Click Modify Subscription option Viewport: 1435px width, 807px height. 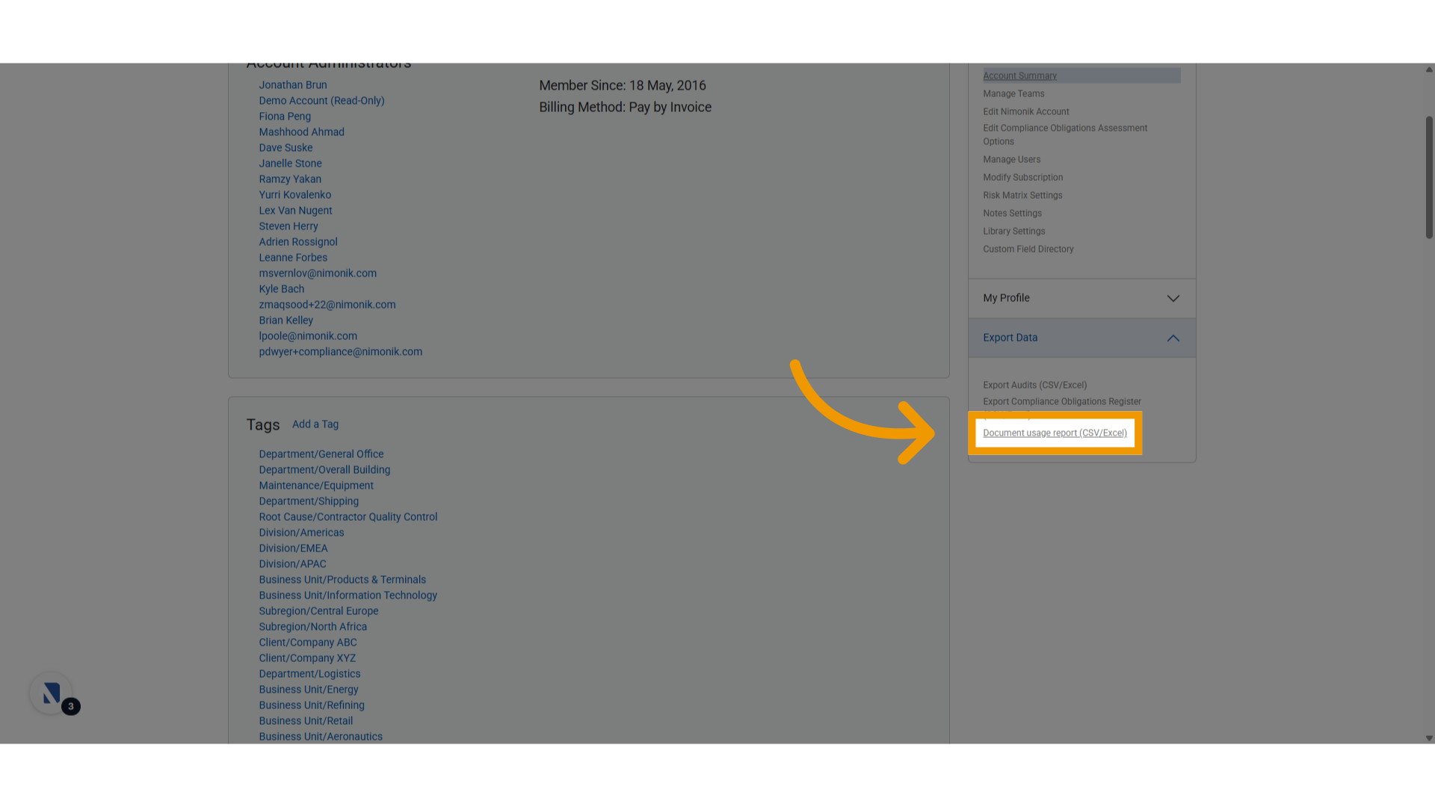(1022, 178)
